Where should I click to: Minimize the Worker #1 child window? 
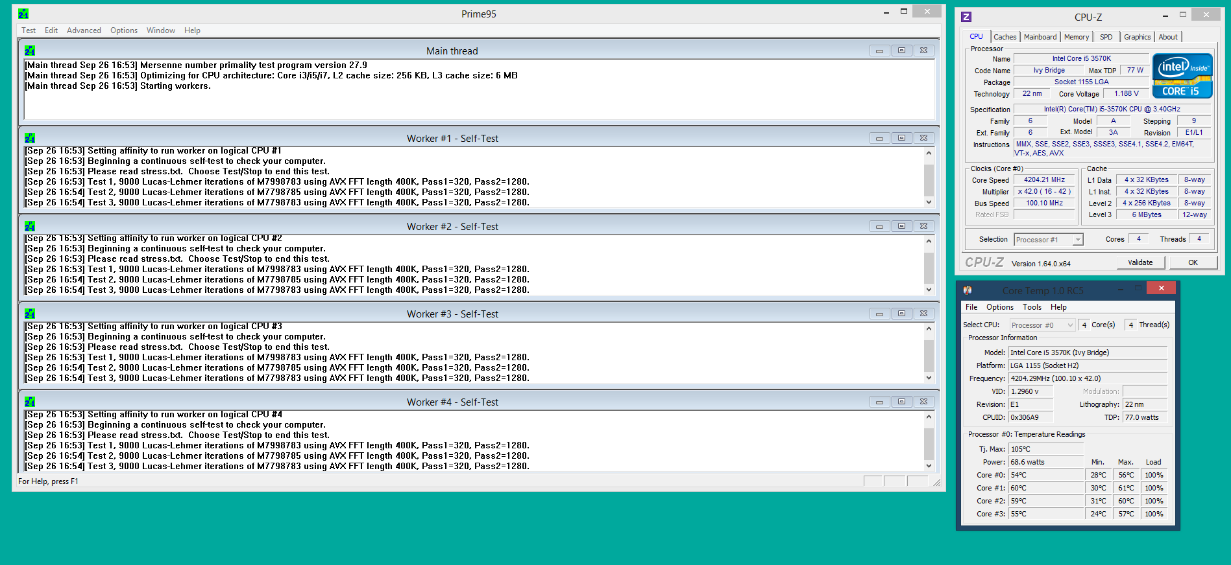(x=879, y=138)
